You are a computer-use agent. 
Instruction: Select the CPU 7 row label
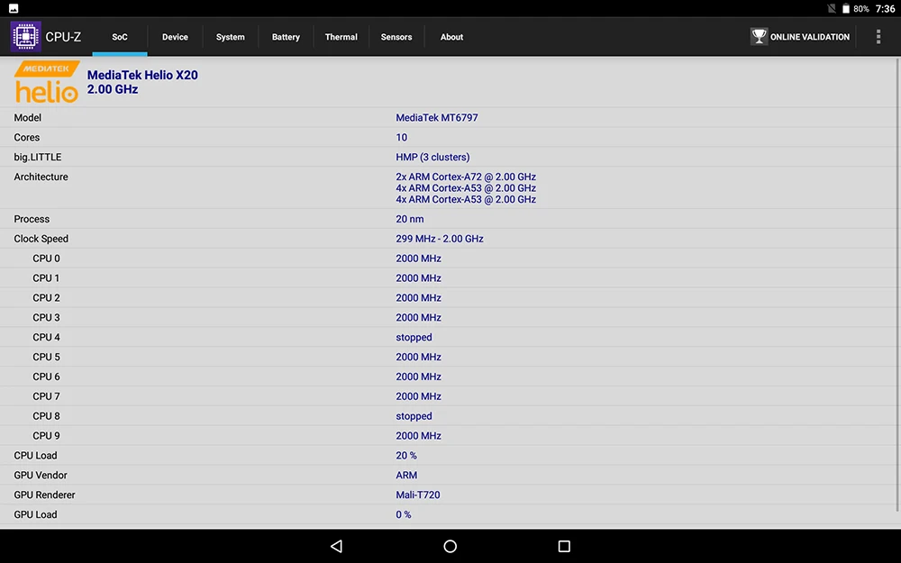[46, 396]
